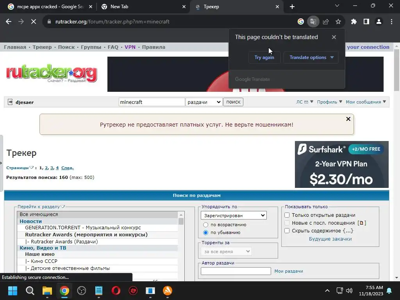Click the Google Translate icon in address bar
Image resolution: width=400 pixels, height=300 pixels.
[313, 22]
